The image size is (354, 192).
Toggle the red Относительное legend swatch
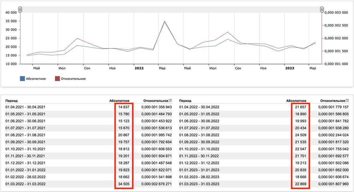click(58, 79)
